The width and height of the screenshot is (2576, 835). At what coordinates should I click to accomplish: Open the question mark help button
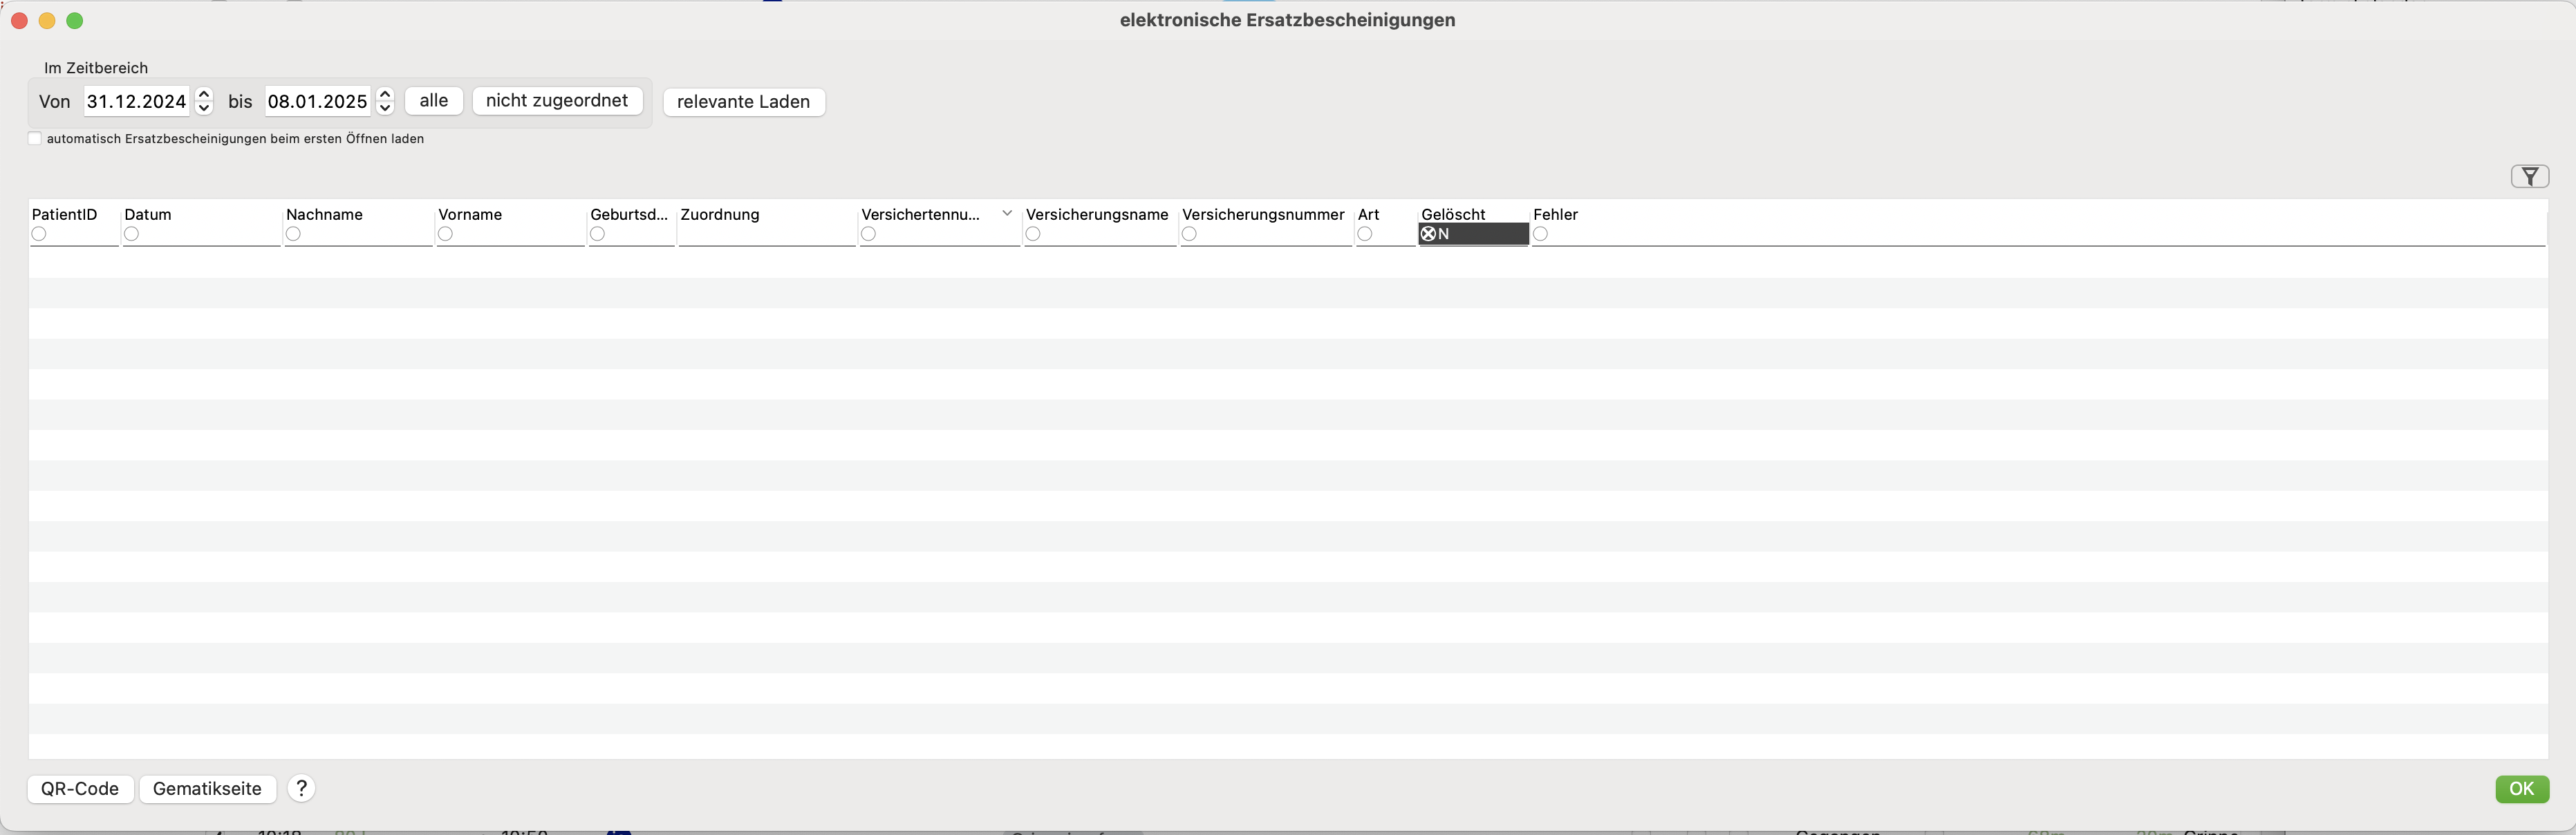pyautogui.click(x=301, y=788)
